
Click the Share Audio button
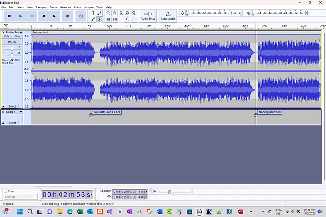[168, 16]
